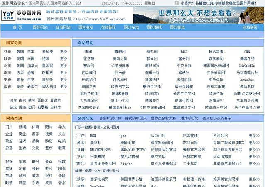Open 国外精选 in the navigation bar
The image size is (265, 187).
pyautogui.click(x=177, y=27)
